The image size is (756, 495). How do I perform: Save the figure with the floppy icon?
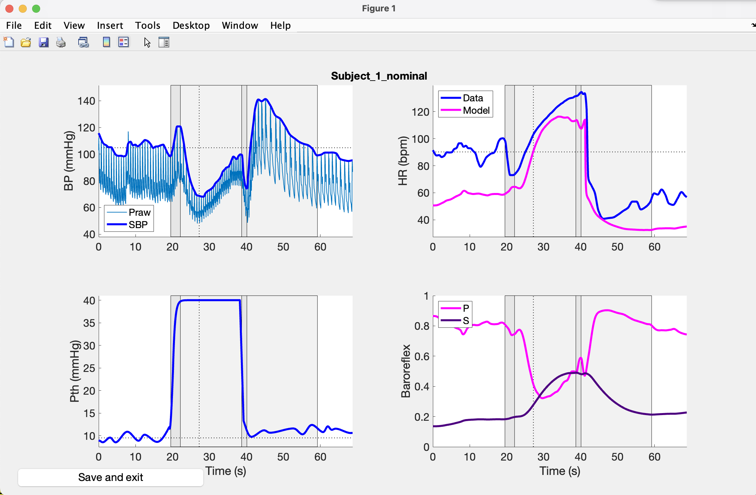tap(43, 42)
